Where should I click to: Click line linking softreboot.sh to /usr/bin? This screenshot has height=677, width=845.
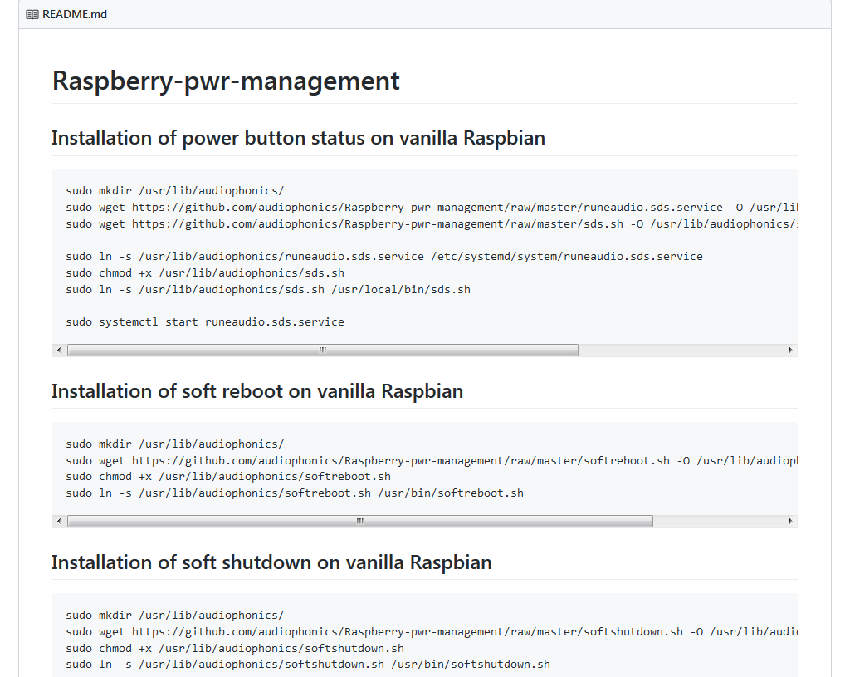coord(295,493)
